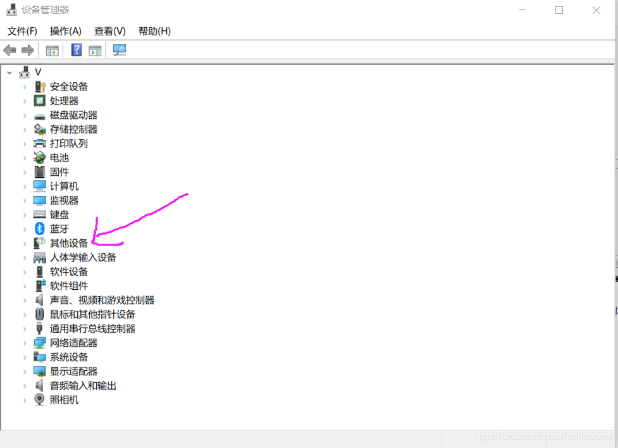Screen dimensions: 618x448
Task: Click the 电池 battery icon
Action: (x=40, y=158)
